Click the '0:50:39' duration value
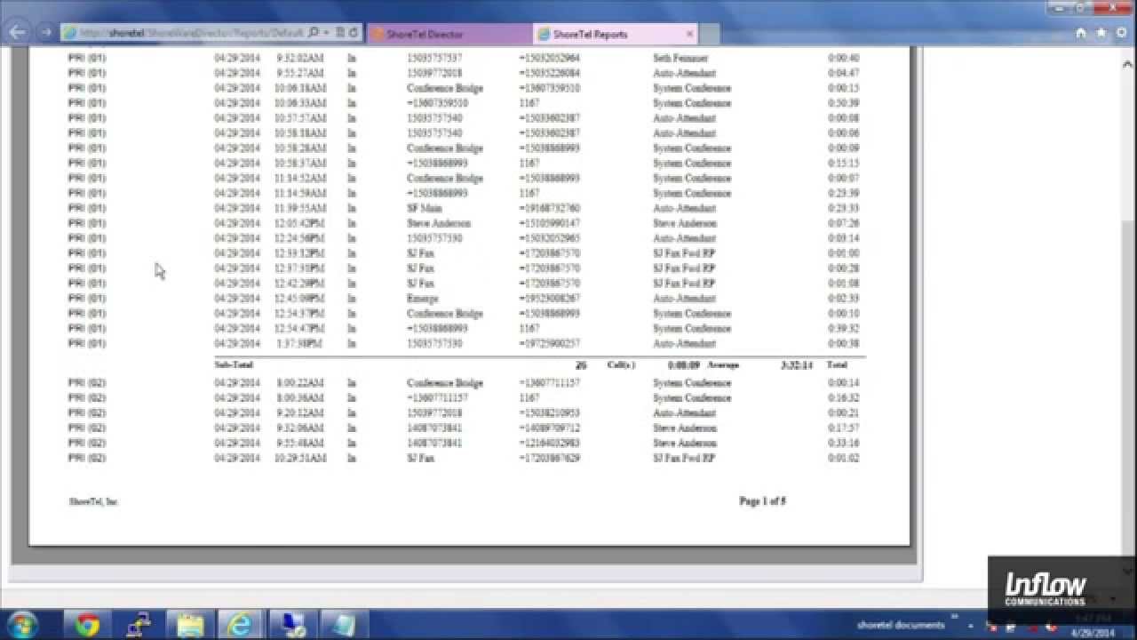The height and width of the screenshot is (640, 1137). tap(844, 103)
